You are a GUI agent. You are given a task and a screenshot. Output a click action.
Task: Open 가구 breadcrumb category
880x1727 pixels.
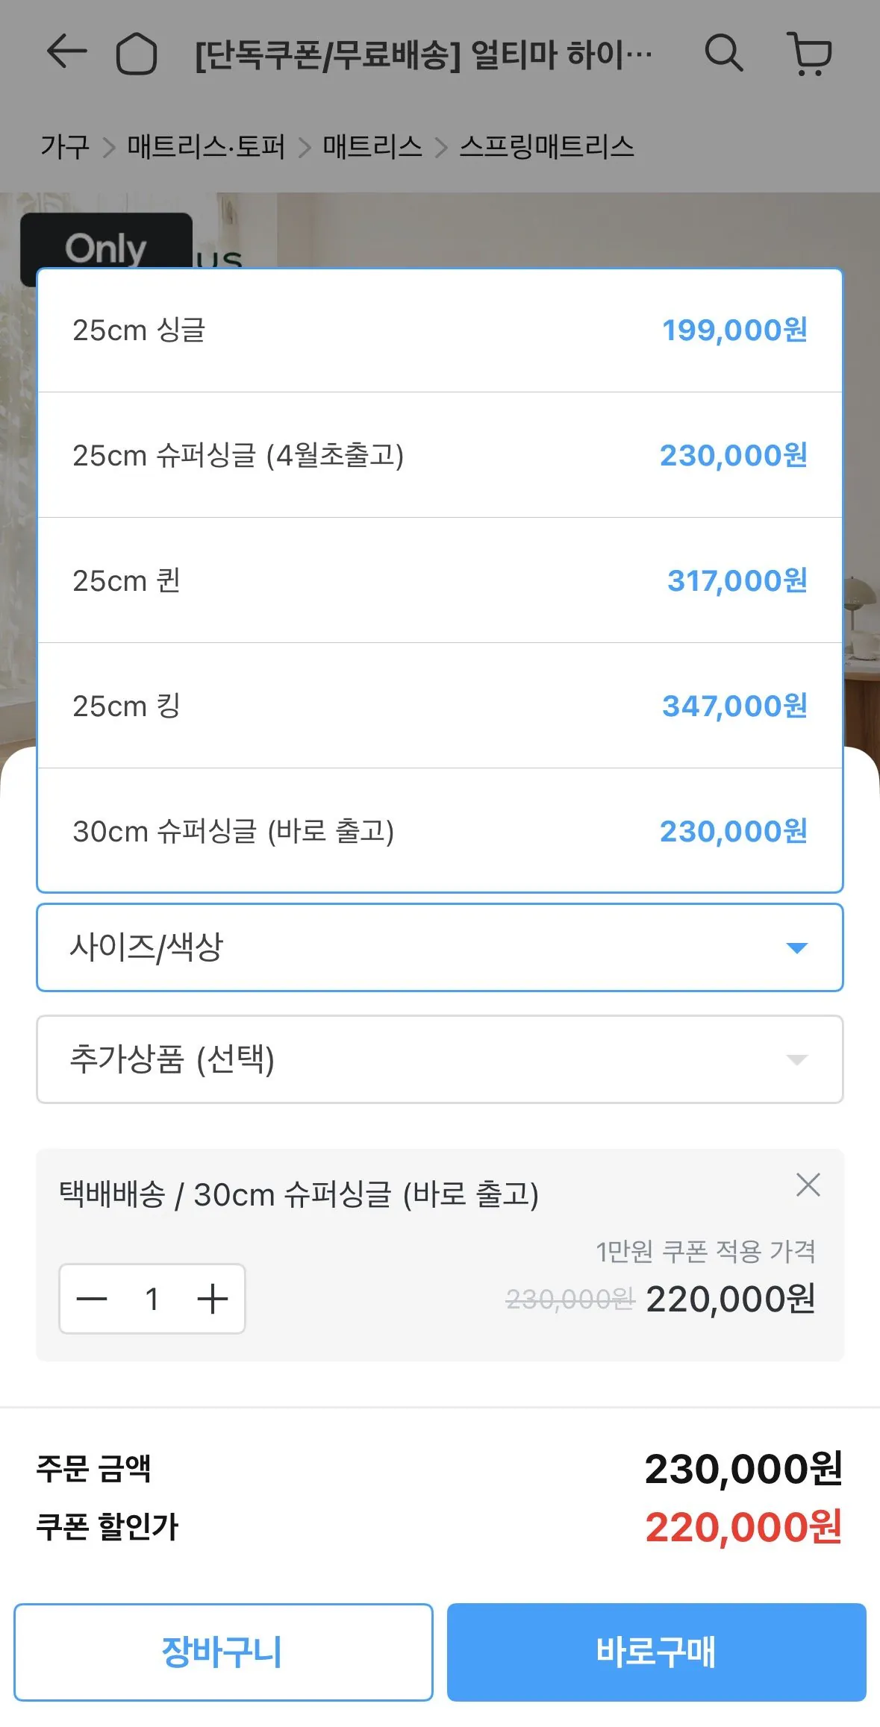(64, 146)
